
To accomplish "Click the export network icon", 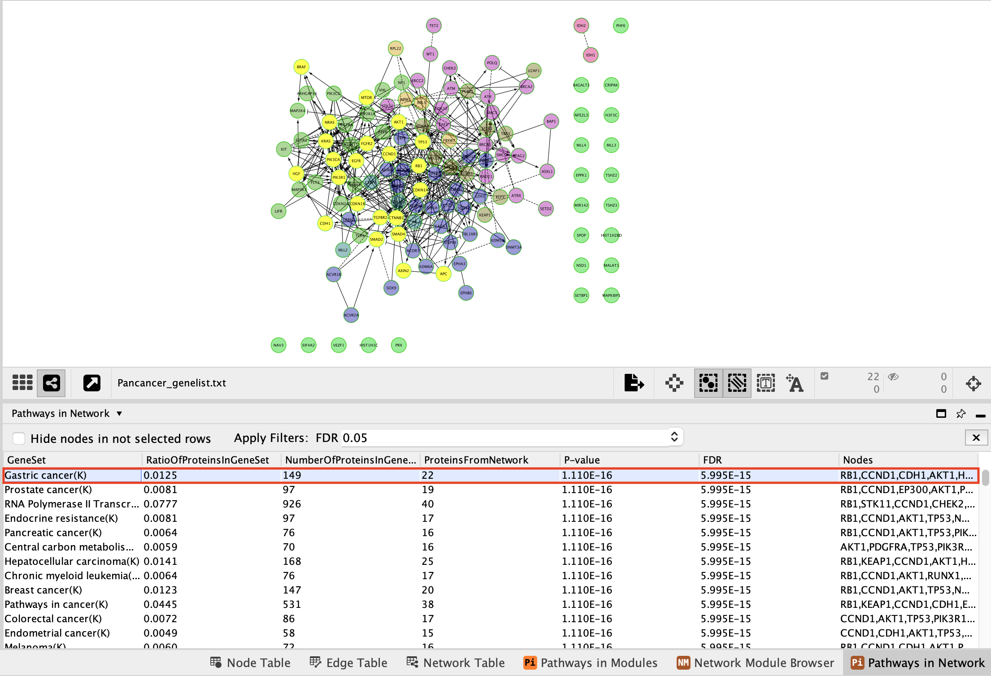I will (x=634, y=383).
